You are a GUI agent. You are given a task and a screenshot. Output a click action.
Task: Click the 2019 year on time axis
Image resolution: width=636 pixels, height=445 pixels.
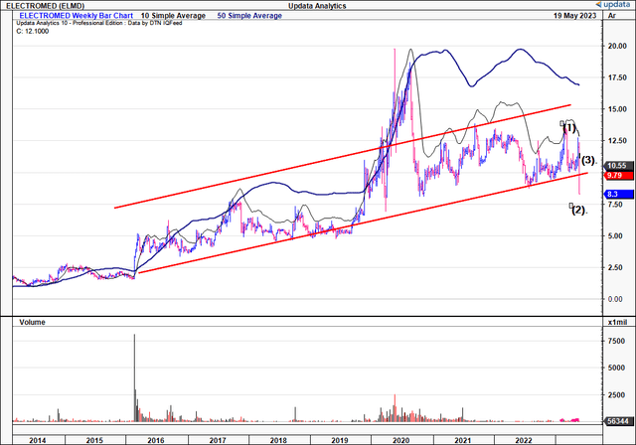340,440
